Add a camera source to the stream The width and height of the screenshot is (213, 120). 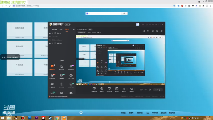point(102,90)
